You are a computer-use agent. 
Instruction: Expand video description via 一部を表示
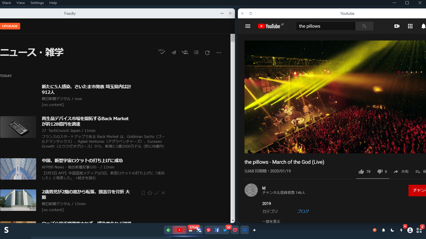coord(271,221)
